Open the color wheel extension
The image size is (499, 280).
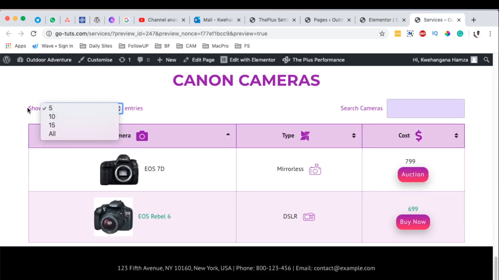click(447, 34)
